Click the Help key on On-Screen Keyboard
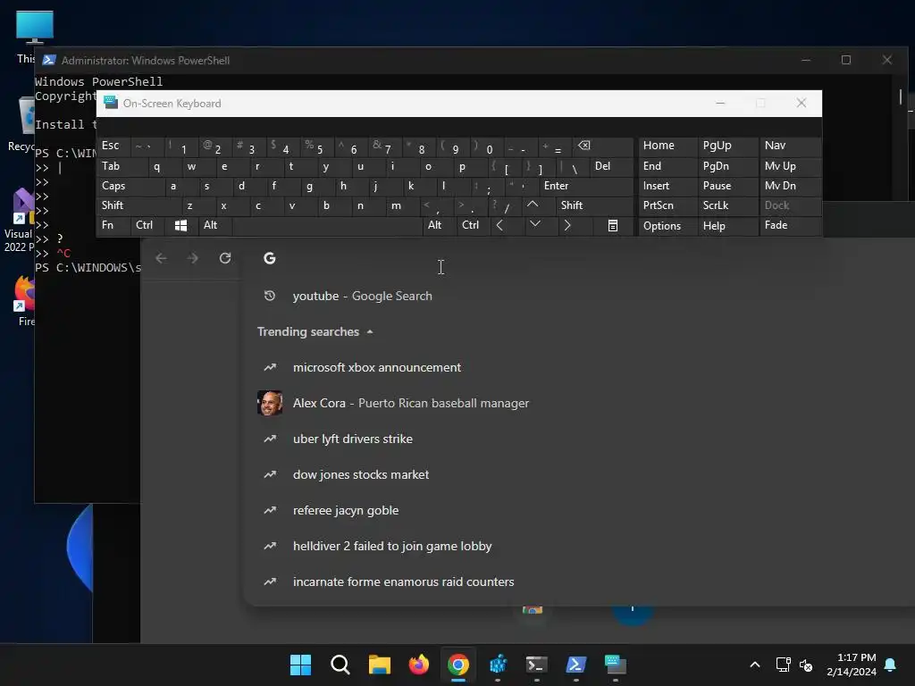 point(727,225)
